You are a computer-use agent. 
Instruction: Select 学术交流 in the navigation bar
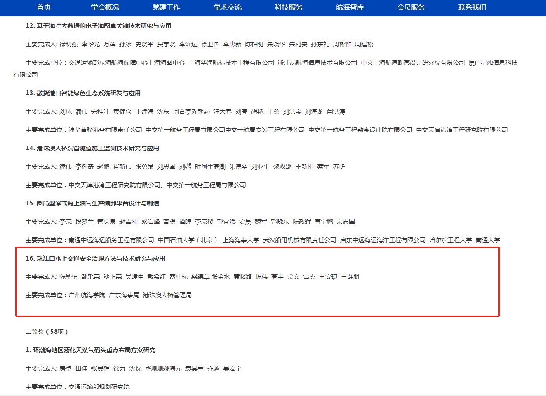click(x=227, y=7)
